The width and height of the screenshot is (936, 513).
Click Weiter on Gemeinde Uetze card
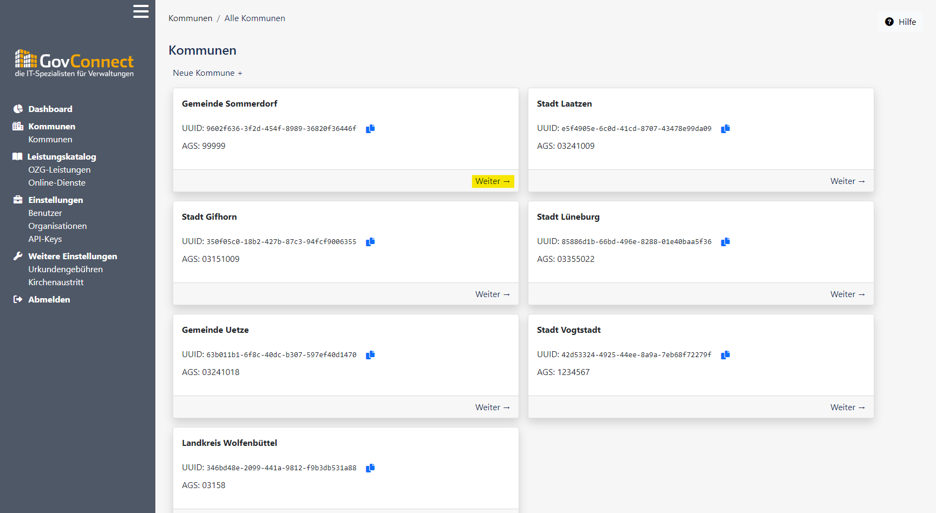point(493,407)
